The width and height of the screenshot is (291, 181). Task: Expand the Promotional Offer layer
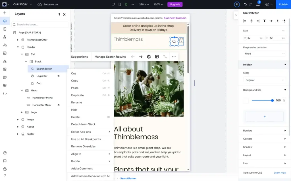(18, 40)
